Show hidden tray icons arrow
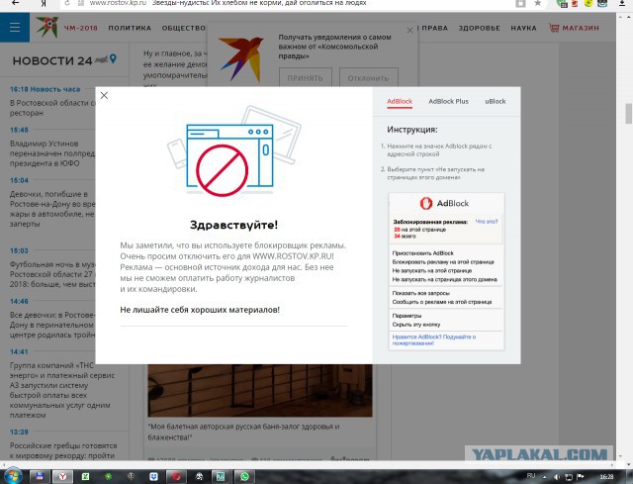The height and width of the screenshot is (484, 633). [x=545, y=477]
